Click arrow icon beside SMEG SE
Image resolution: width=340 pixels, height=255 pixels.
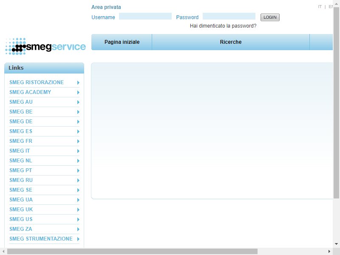[78, 190]
